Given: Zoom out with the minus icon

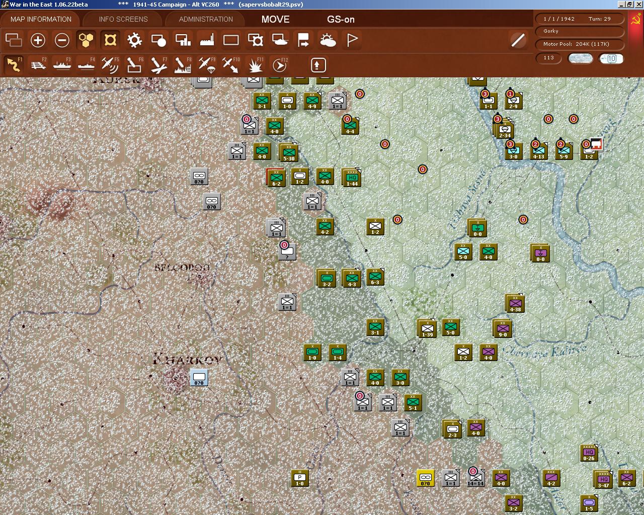Looking at the screenshot, I should click(x=62, y=40).
